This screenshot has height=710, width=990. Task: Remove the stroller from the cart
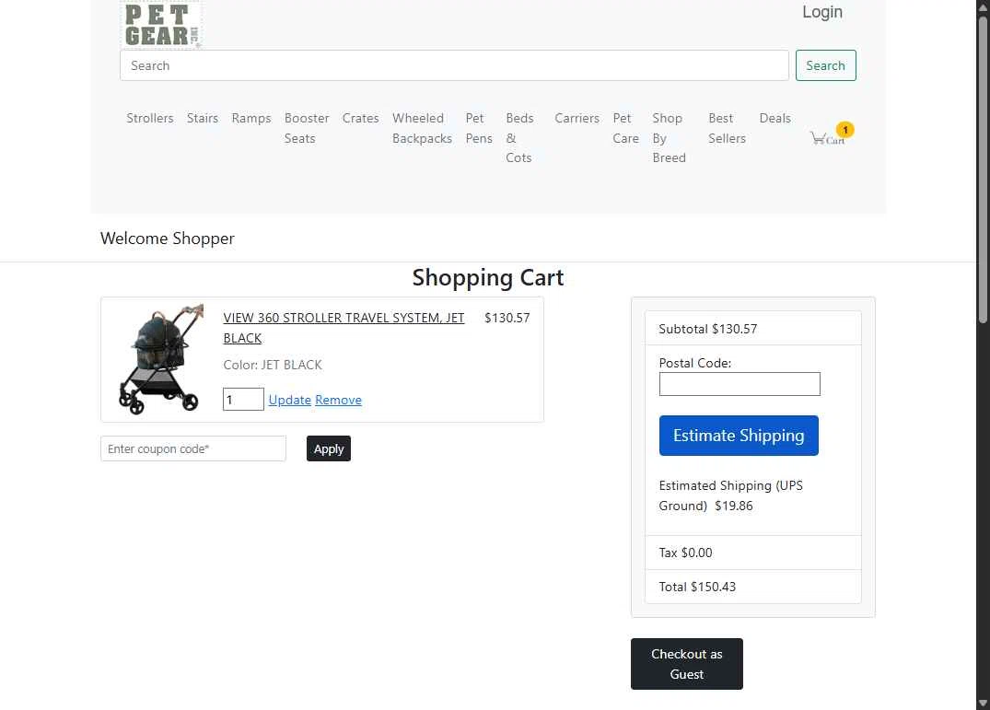tap(338, 401)
